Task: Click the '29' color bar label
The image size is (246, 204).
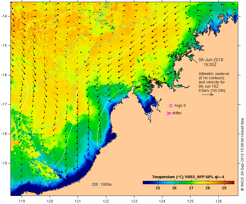Action: pos(224,188)
